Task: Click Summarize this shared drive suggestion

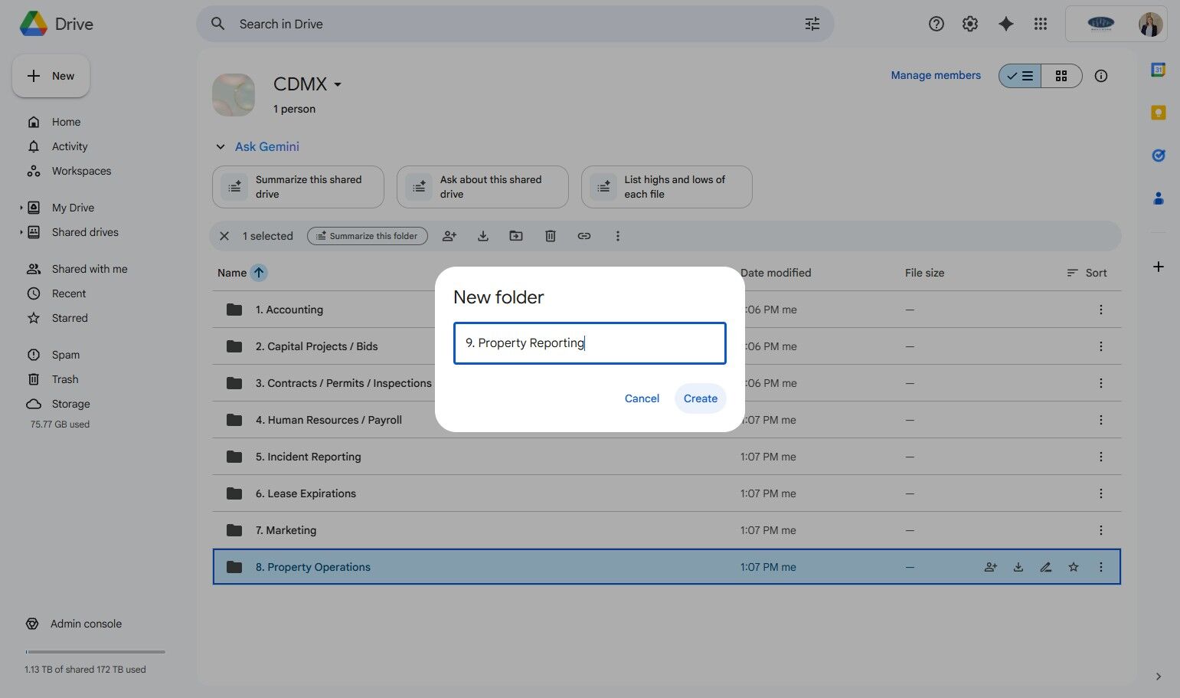Action: [x=298, y=187]
